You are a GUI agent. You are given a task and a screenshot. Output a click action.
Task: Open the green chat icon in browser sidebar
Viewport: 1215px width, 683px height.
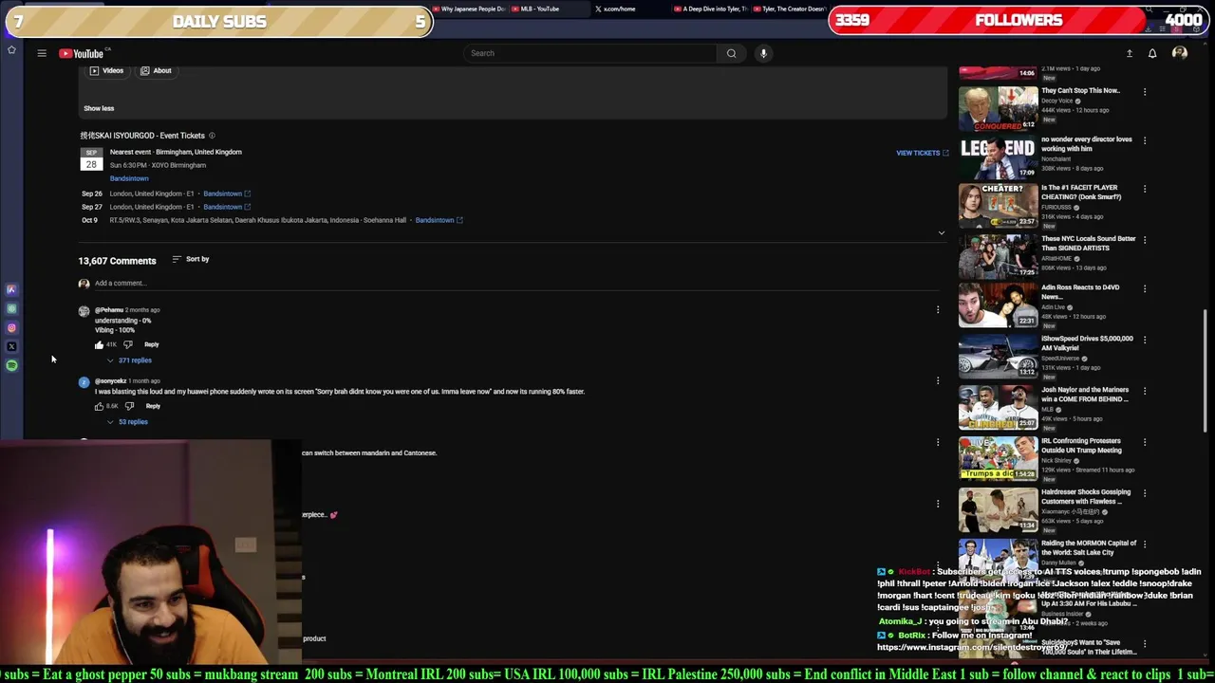pyautogui.click(x=11, y=308)
